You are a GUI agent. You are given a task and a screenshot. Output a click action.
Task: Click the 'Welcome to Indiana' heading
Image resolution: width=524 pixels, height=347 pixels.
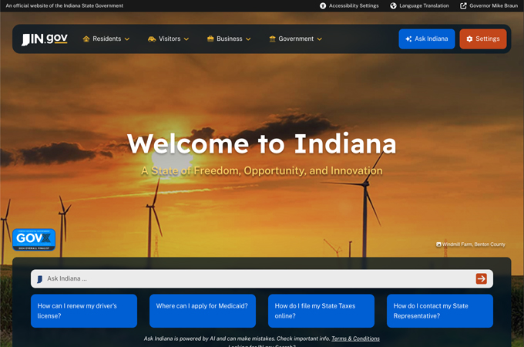click(x=262, y=143)
